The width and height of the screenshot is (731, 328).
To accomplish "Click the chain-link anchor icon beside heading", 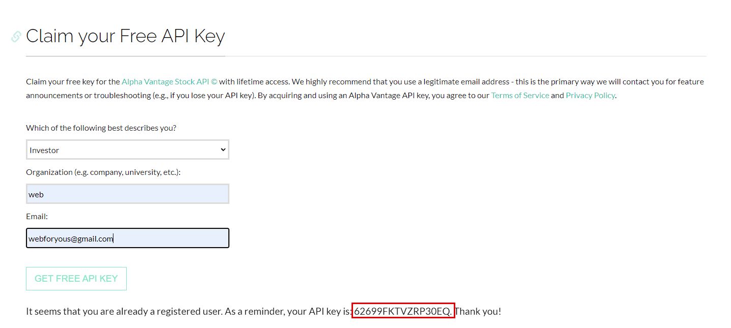I will (16, 37).
